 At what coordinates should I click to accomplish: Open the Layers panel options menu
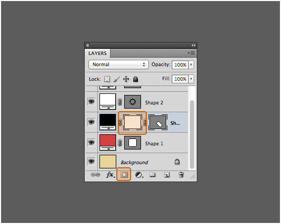click(191, 53)
